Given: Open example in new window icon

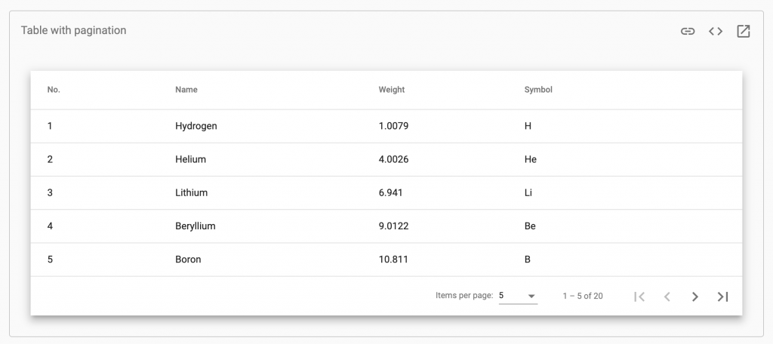Looking at the screenshot, I should 744,31.
